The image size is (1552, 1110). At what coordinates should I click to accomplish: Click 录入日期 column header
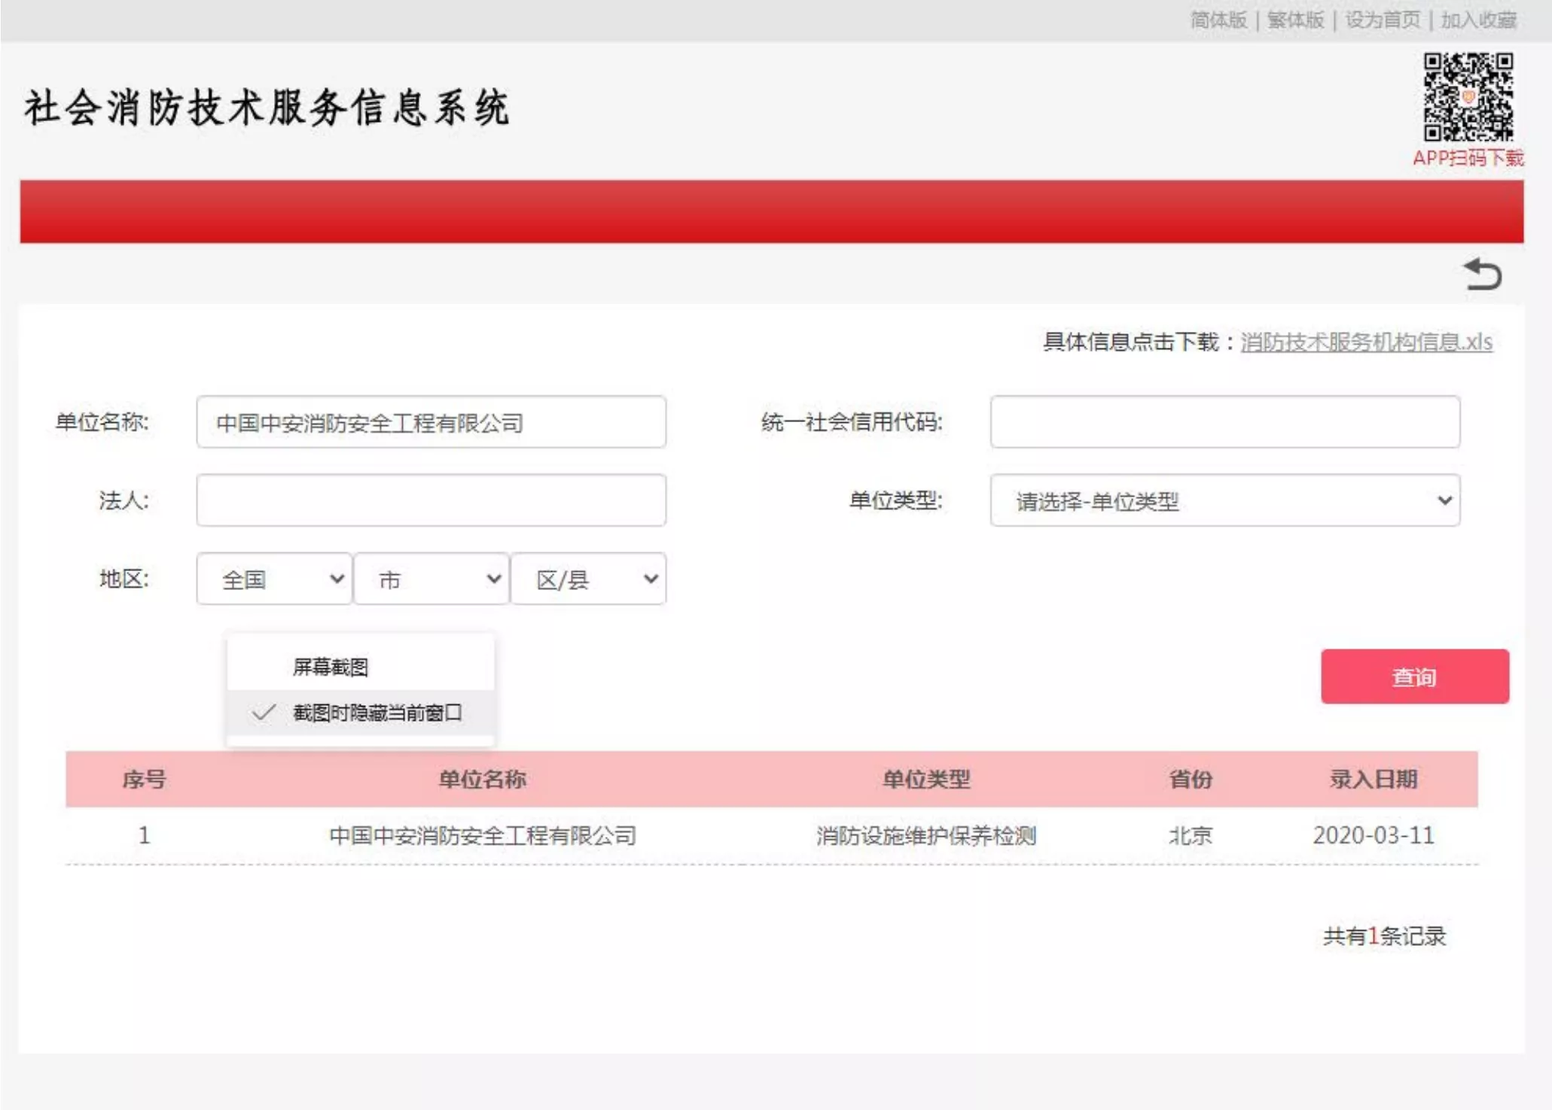(1374, 779)
